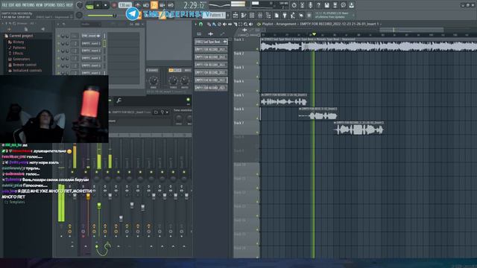The height and width of the screenshot is (268, 477).
Task: Open undo history circular arrow icon
Action: pos(294,5)
